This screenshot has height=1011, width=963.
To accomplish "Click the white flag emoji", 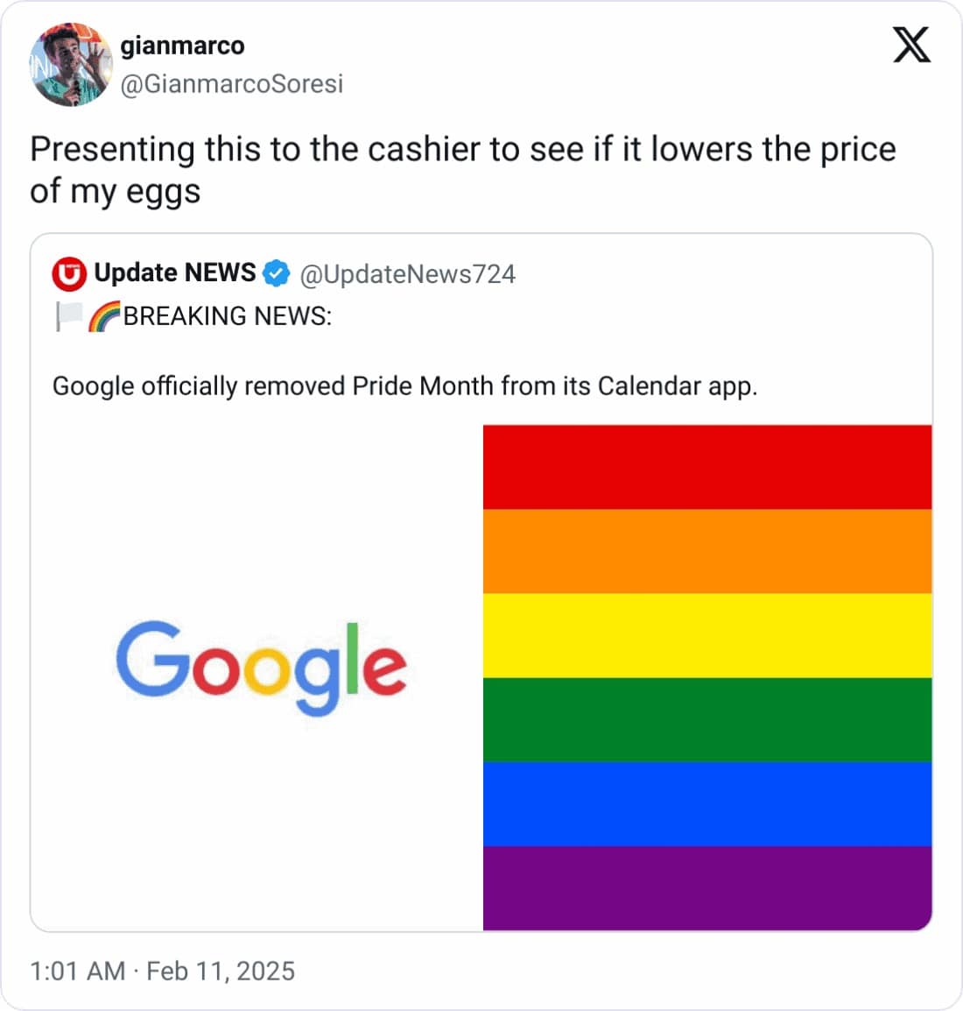I will coord(68,316).
